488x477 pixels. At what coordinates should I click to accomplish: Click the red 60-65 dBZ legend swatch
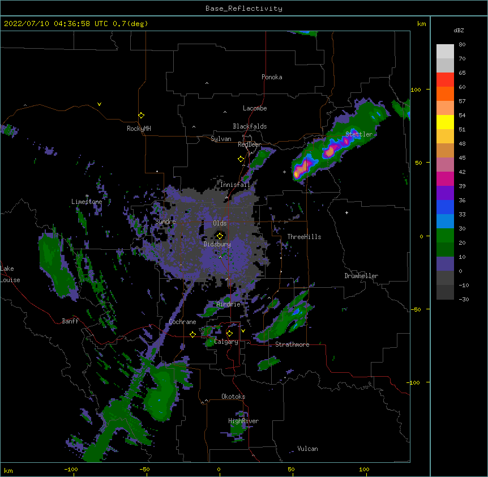[445, 79]
